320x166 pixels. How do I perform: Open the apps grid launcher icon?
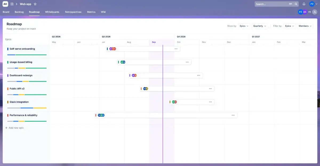click(12, 4)
